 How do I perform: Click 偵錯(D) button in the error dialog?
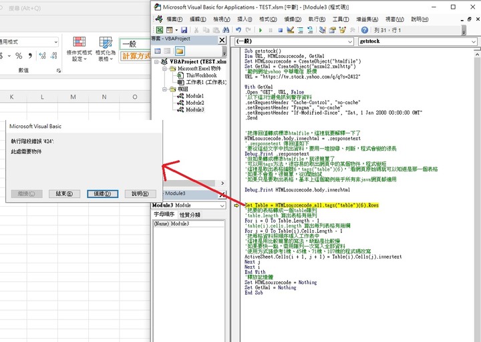tap(102, 193)
